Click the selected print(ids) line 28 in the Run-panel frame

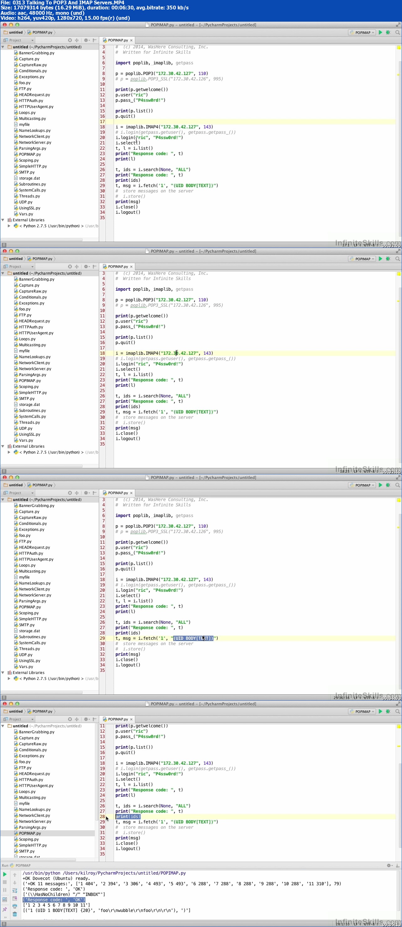(x=128, y=817)
